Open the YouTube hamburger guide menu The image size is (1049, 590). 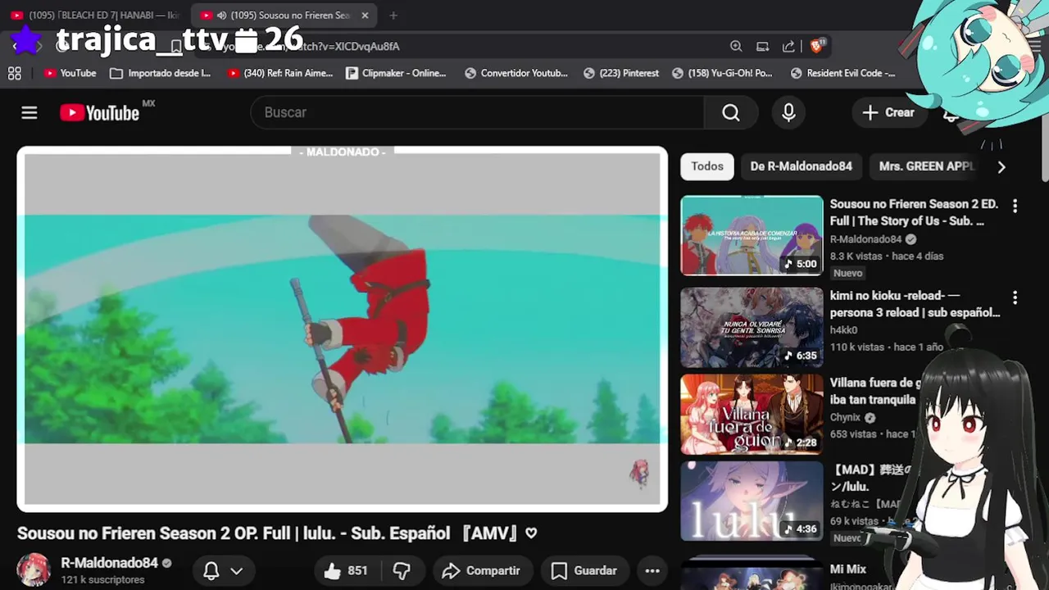(30, 113)
